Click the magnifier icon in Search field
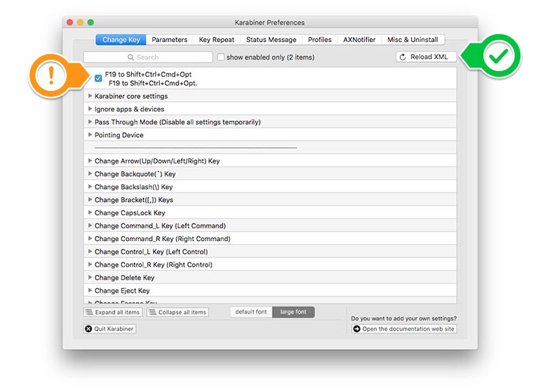541x391 pixels. click(x=130, y=57)
